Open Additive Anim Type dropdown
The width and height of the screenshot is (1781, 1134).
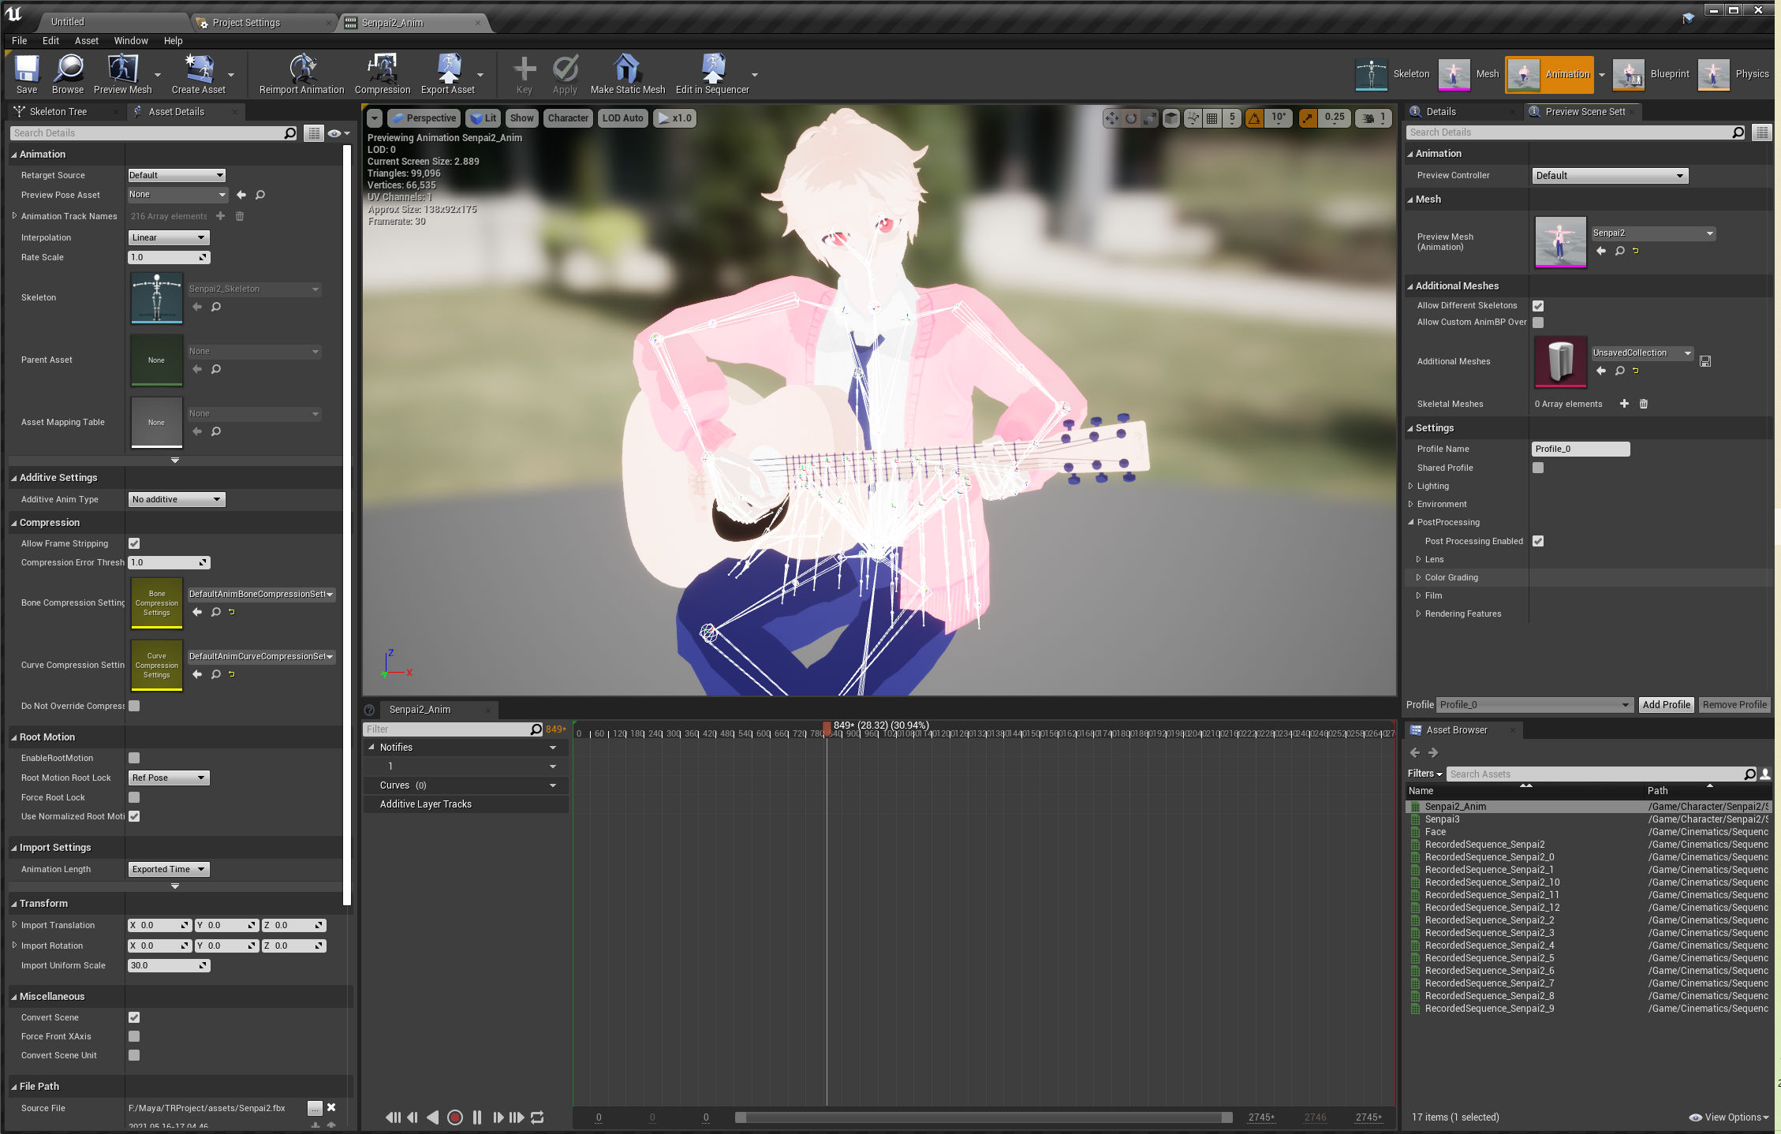pos(176,499)
